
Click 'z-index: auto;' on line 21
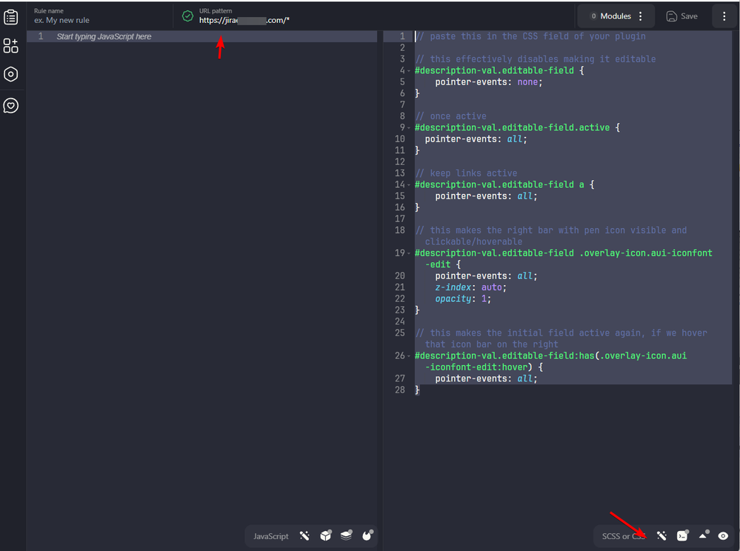(x=470, y=287)
